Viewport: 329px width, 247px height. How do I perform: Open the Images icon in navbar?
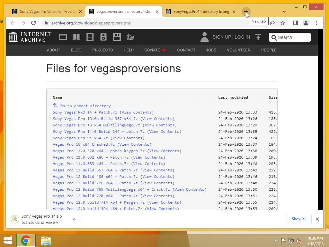pyautogui.click(x=130, y=37)
